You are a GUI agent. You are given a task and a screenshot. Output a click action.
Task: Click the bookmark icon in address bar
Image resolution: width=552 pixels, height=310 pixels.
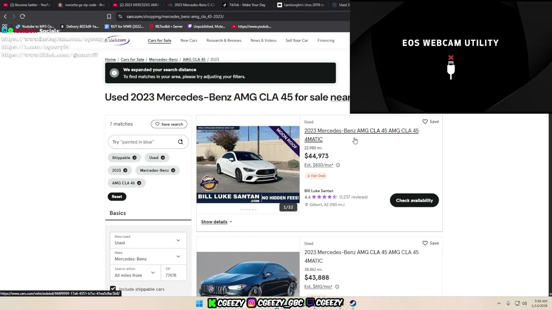109,16
